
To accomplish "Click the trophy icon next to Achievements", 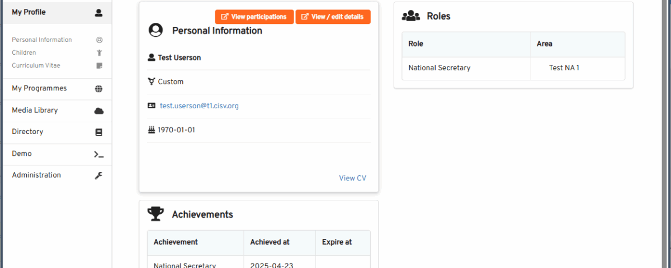I will [155, 214].
